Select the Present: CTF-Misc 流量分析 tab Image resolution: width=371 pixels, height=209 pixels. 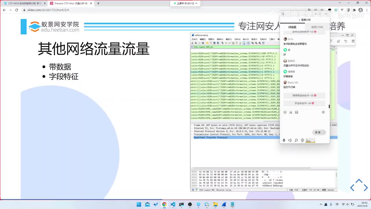coord(71,3)
